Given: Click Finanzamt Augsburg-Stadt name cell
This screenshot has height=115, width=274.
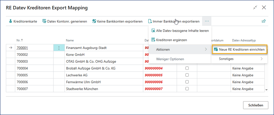Looking at the screenshot, I should click(x=104, y=48).
